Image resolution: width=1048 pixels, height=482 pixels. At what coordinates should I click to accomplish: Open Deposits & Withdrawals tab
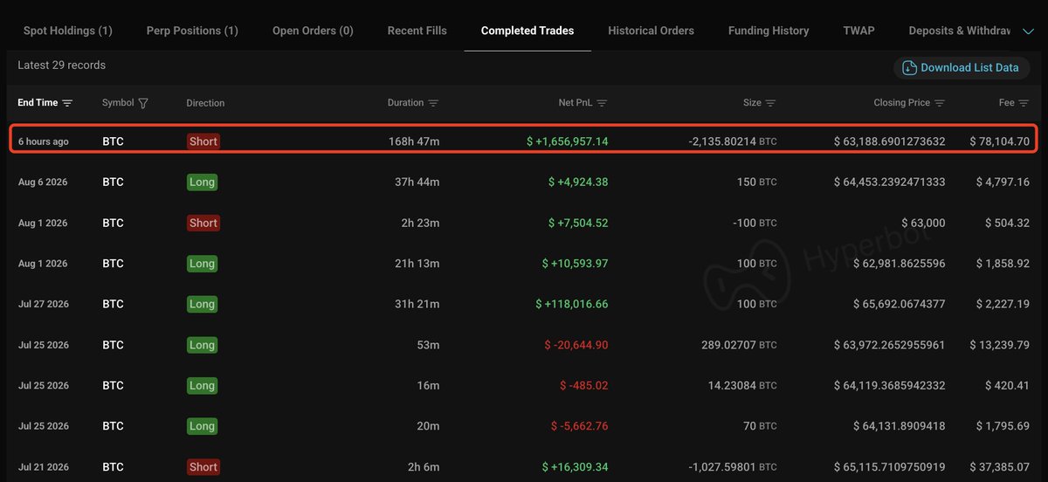[959, 31]
